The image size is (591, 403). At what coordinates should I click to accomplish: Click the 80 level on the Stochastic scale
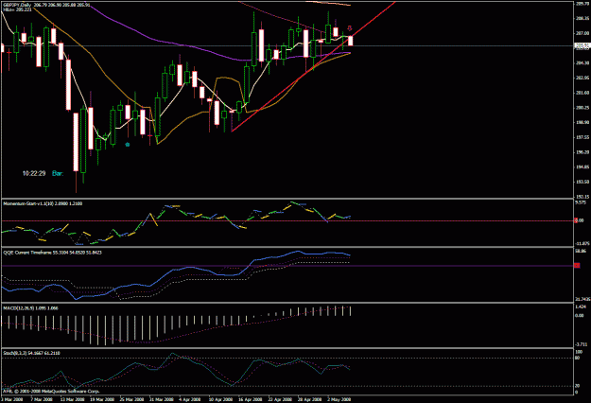coord(578,358)
